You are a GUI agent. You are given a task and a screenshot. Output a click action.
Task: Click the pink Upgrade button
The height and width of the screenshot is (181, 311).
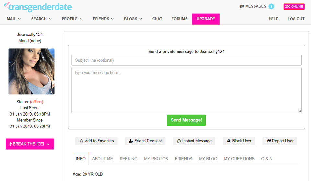206,19
